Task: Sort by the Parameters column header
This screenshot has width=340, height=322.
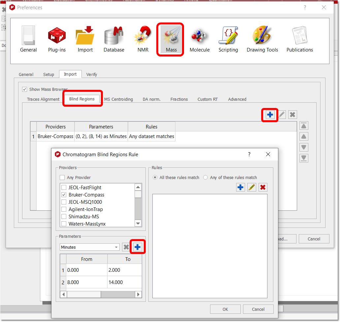Action: point(101,126)
